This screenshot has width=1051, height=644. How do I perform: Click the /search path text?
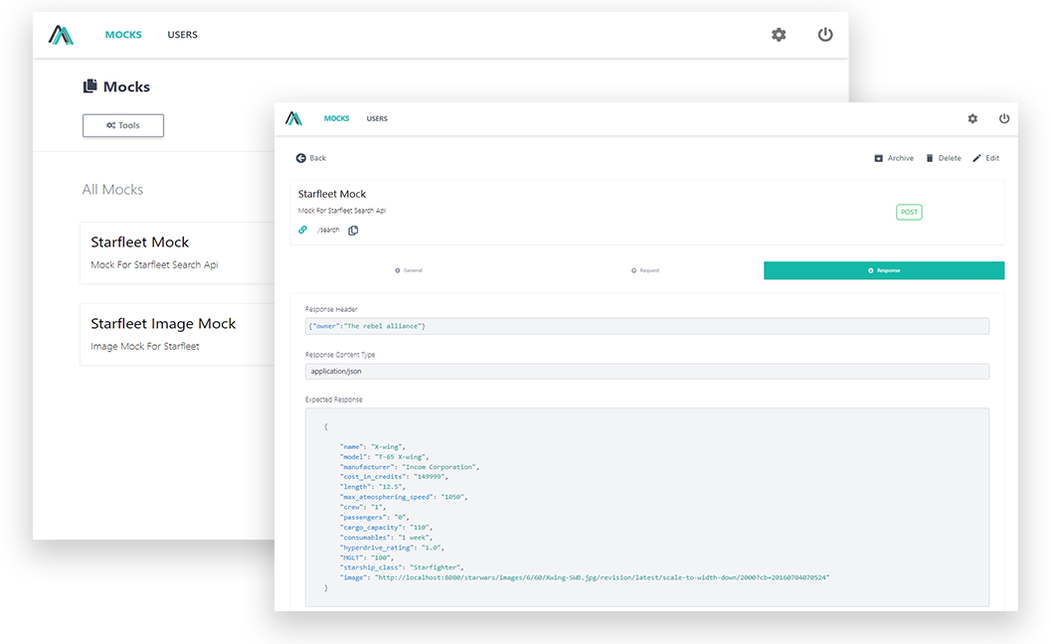click(x=328, y=230)
